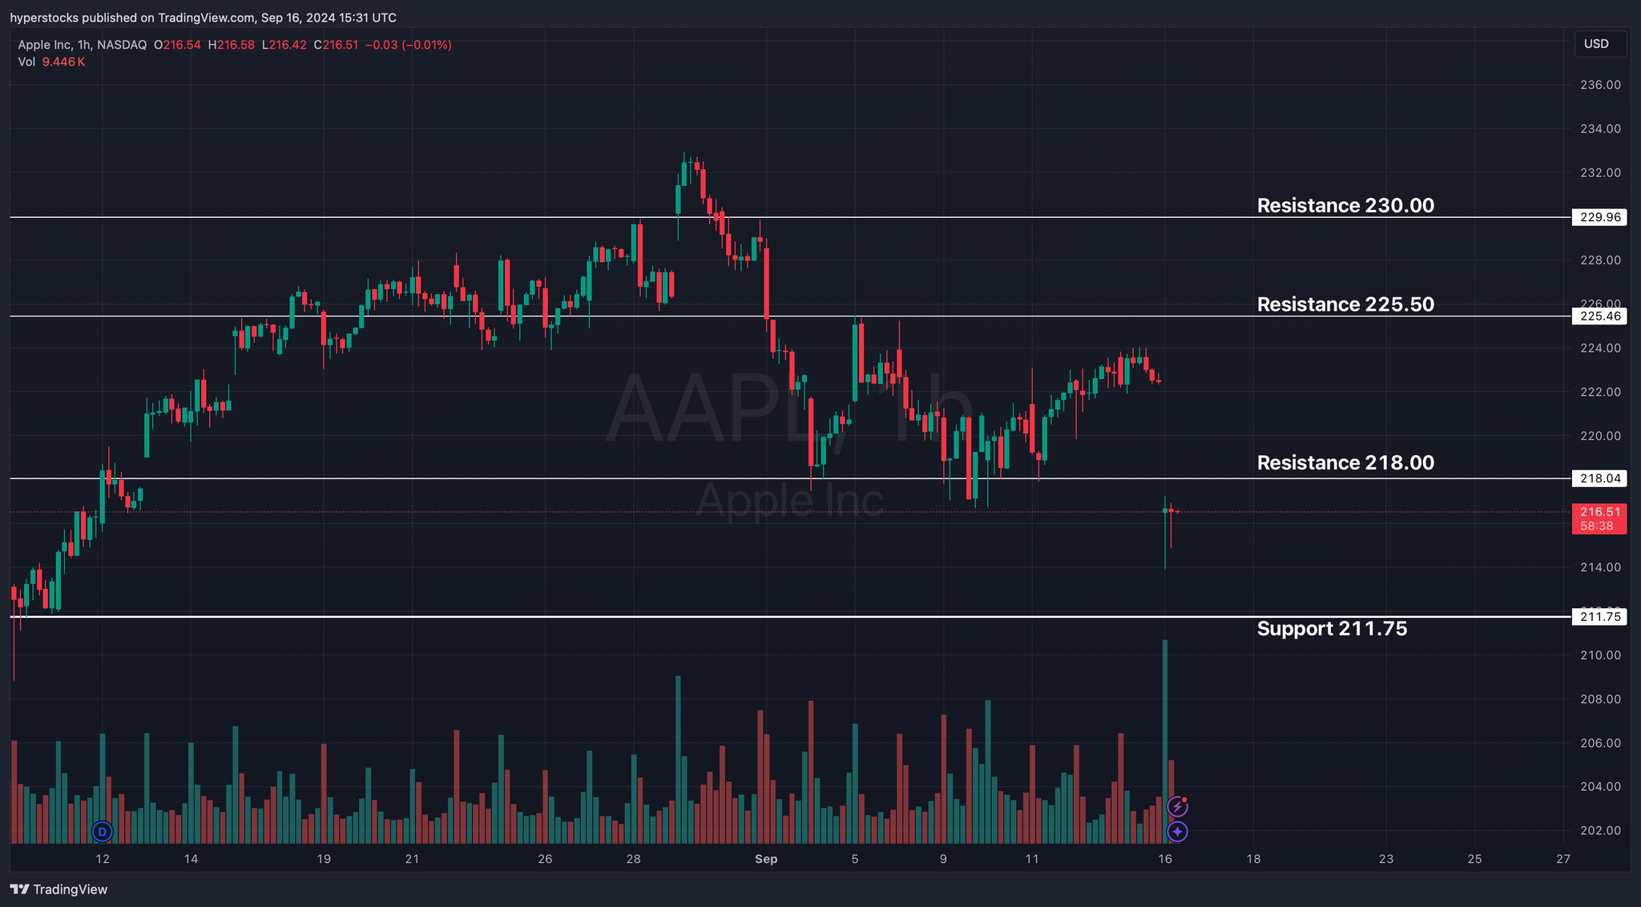Select the Resistance 225.50 text label
The image size is (1641, 907).
coord(1345,304)
